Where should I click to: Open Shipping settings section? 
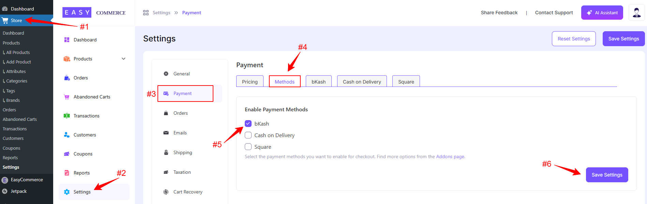click(x=190, y=152)
